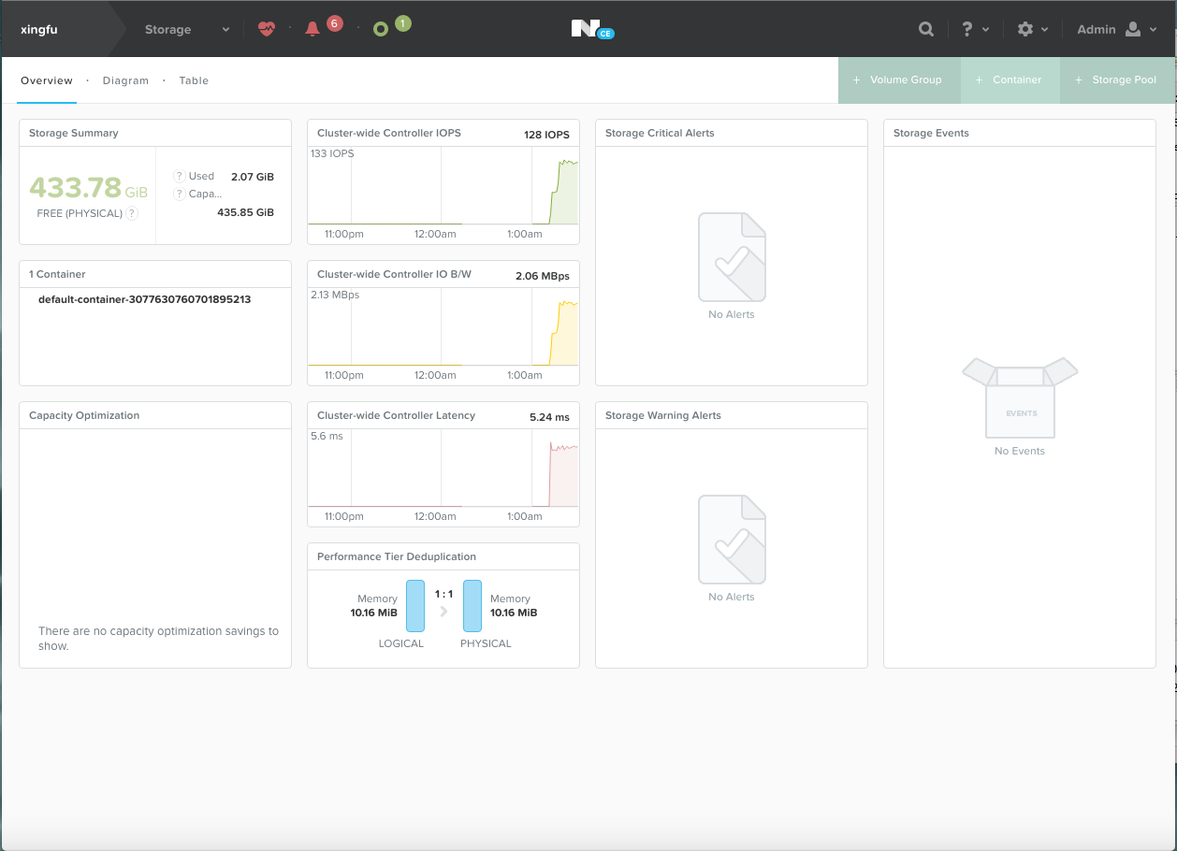Click the 2.13 MBps axis label
This screenshot has height=851, width=1177.
coord(335,295)
